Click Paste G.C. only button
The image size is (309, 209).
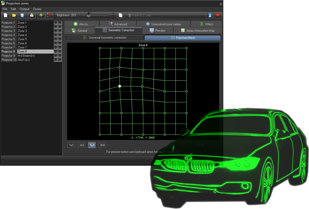(144, 15)
